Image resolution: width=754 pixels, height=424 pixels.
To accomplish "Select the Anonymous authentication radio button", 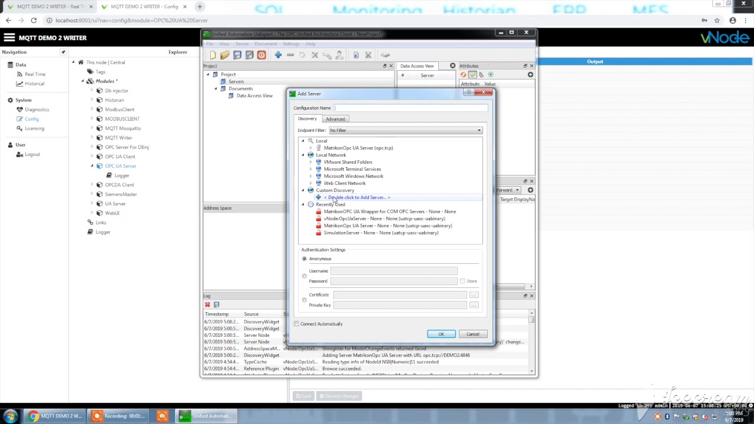I will click(x=305, y=259).
